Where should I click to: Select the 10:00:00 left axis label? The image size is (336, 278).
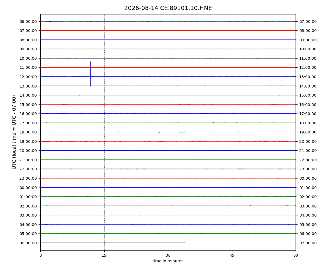coord(28,59)
